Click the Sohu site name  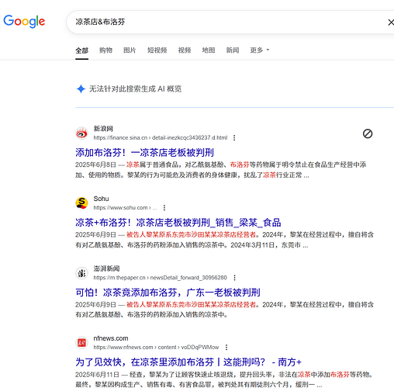click(101, 199)
